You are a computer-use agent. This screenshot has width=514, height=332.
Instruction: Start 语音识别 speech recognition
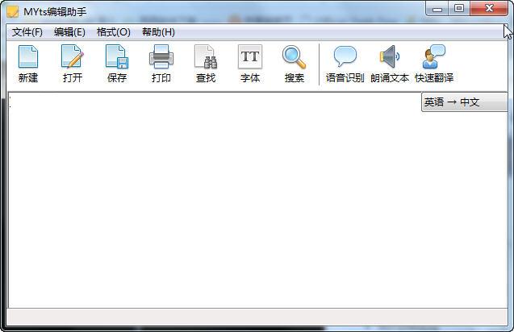pos(345,58)
